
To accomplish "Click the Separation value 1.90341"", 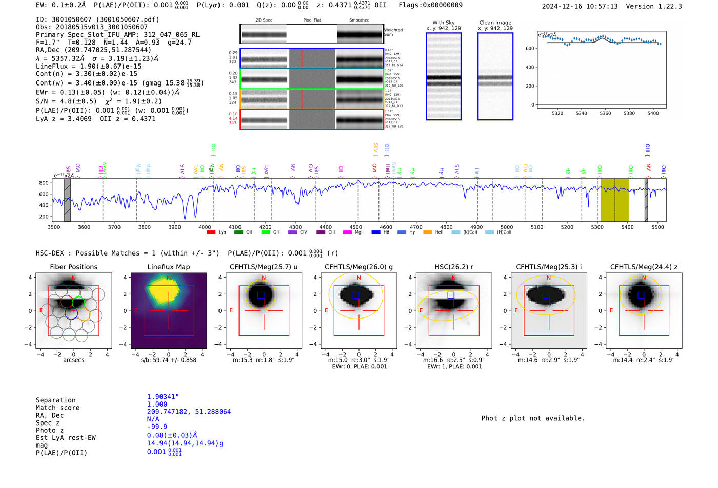I will [x=163, y=397].
